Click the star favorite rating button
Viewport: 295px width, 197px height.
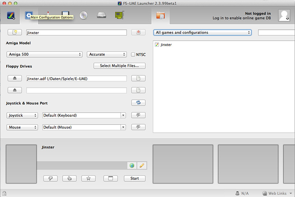point(88,178)
